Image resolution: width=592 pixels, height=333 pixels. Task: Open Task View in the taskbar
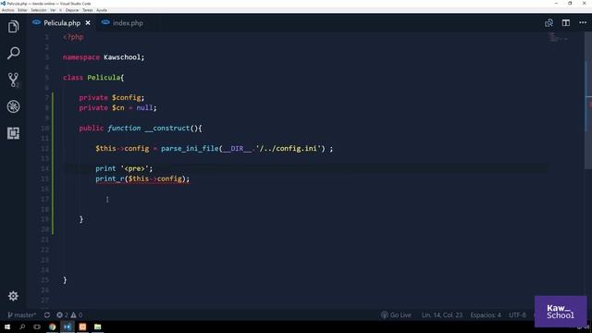37,327
